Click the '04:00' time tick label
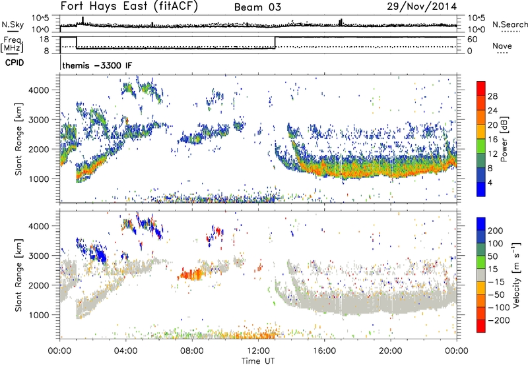528x365 pixels. [125, 351]
